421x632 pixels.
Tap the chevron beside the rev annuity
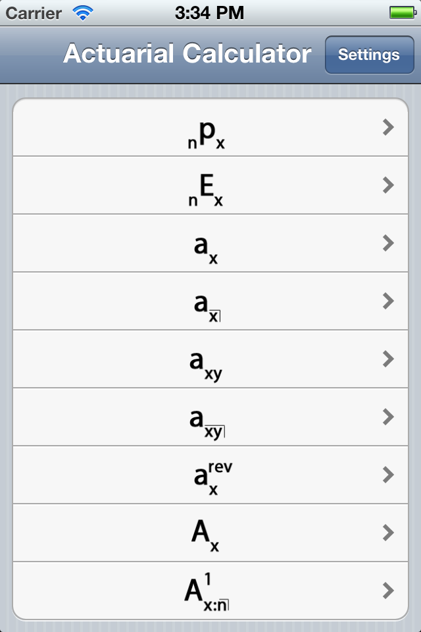tap(388, 475)
